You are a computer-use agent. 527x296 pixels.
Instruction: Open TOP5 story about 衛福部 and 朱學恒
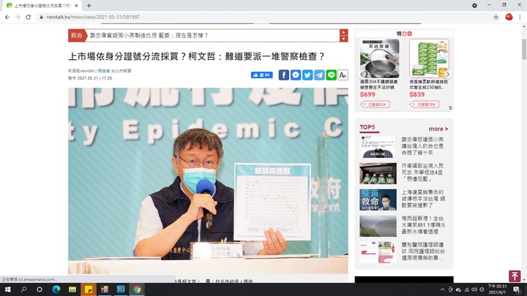422,172
